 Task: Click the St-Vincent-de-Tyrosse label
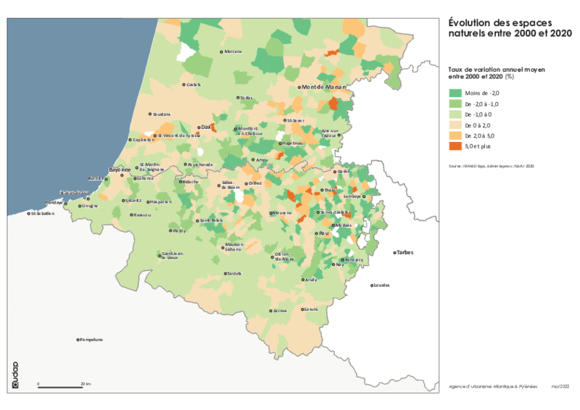click(x=179, y=135)
